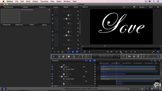Collapse Bezier 2 disclosure triangle
This screenshot has width=162, height=91.
[59, 81]
